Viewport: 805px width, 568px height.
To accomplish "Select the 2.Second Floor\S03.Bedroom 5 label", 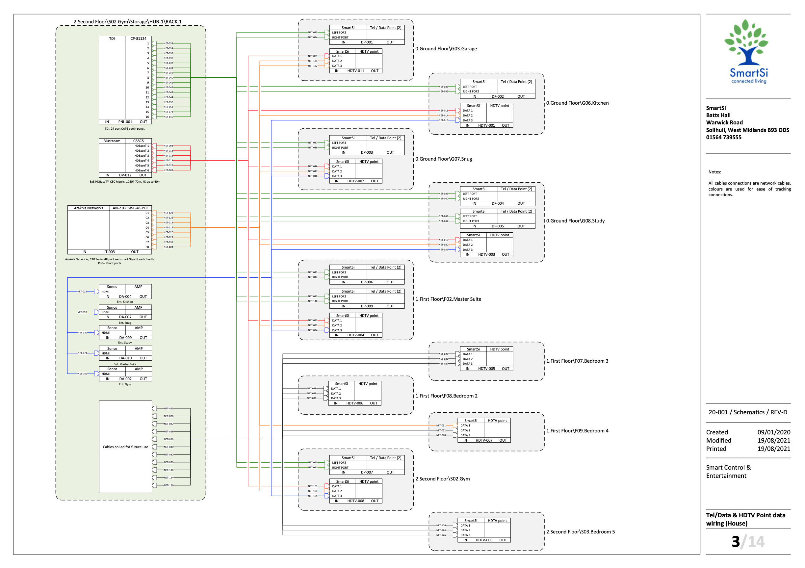I will pos(580,532).
